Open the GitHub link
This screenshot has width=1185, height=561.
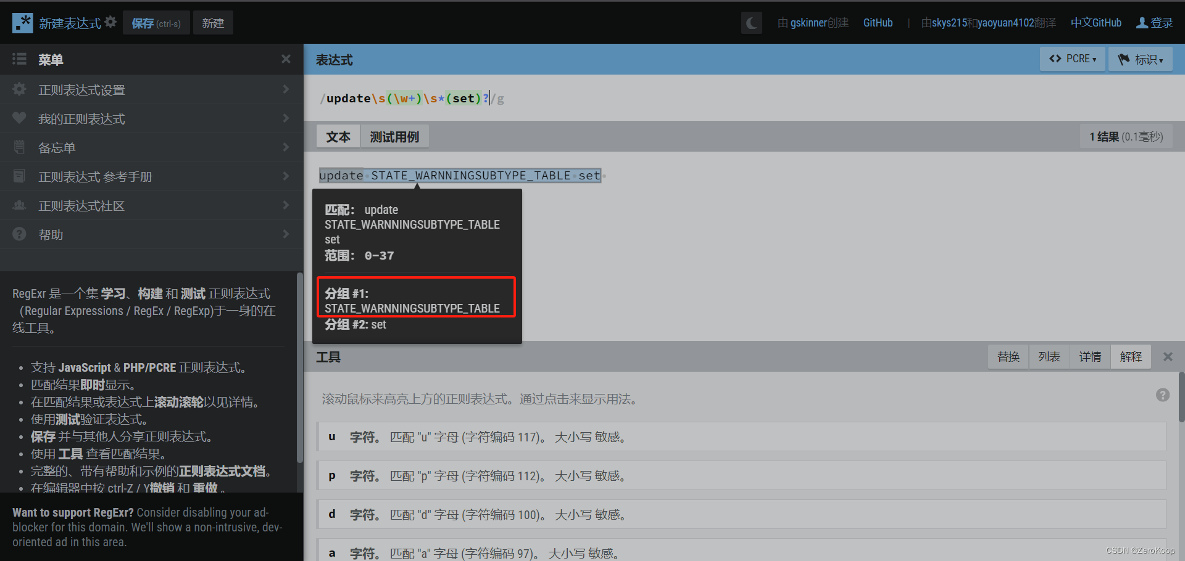click(x=878, y=23)
